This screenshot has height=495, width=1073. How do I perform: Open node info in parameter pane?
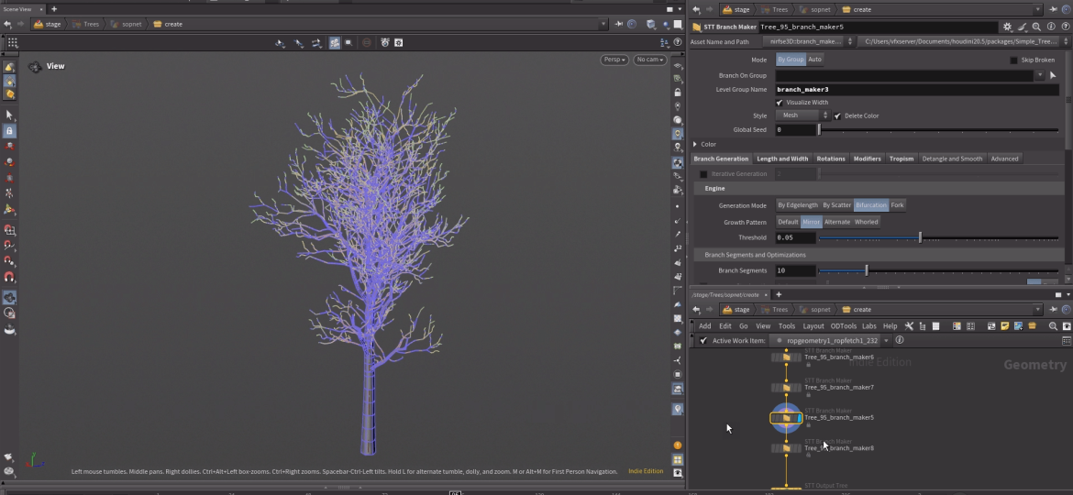pos(1051,27)
